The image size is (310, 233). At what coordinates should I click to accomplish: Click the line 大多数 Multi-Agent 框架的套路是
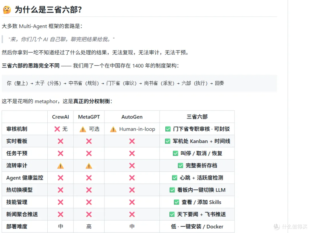tap(42, 26)
